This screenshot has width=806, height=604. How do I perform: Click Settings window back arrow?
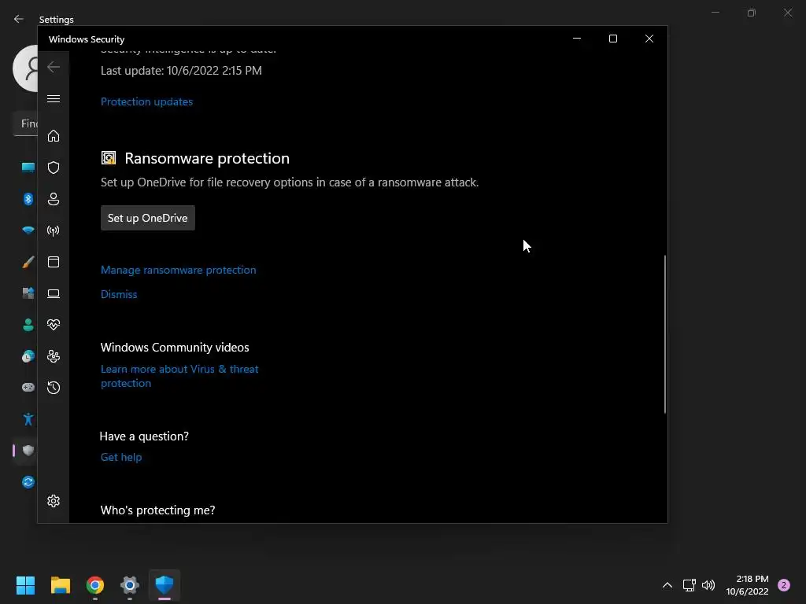pyautogui.click(x=19, y=19)
